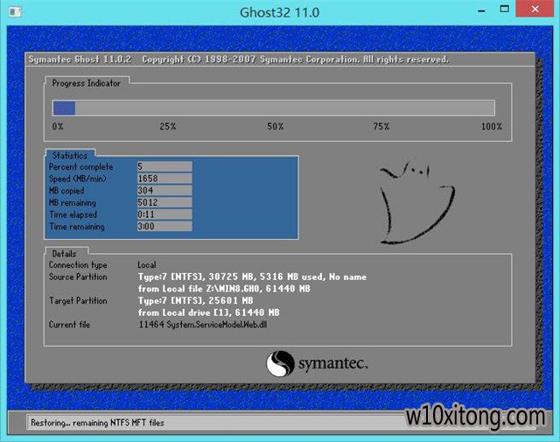This screenshot has height=442, width=560.
Task: Click the 100% progress marker
Action: coord(492,127)
